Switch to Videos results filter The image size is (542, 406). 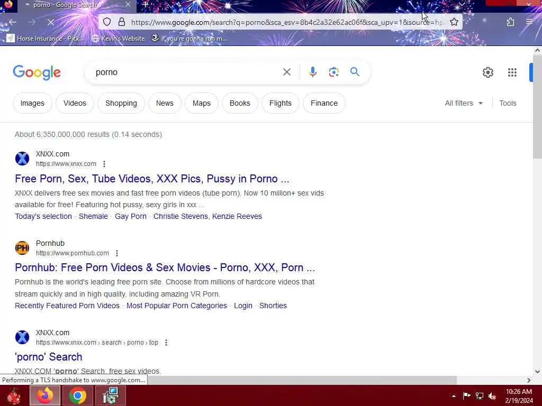click(x=75, y=103)
